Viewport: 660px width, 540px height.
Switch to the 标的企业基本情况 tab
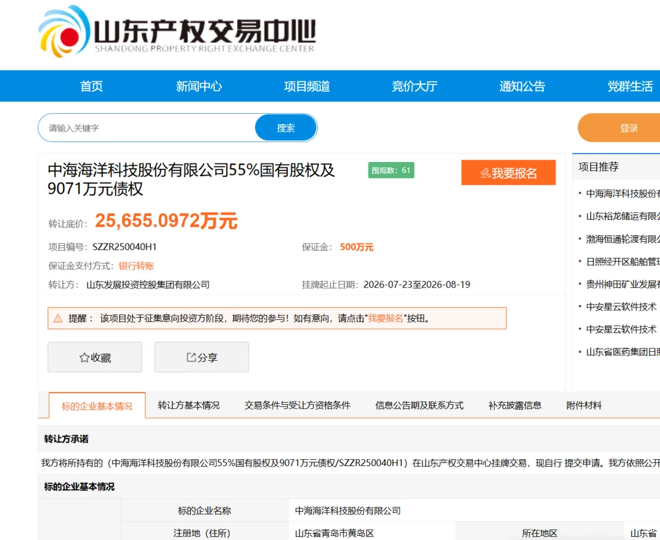click(x=97, y=405)
